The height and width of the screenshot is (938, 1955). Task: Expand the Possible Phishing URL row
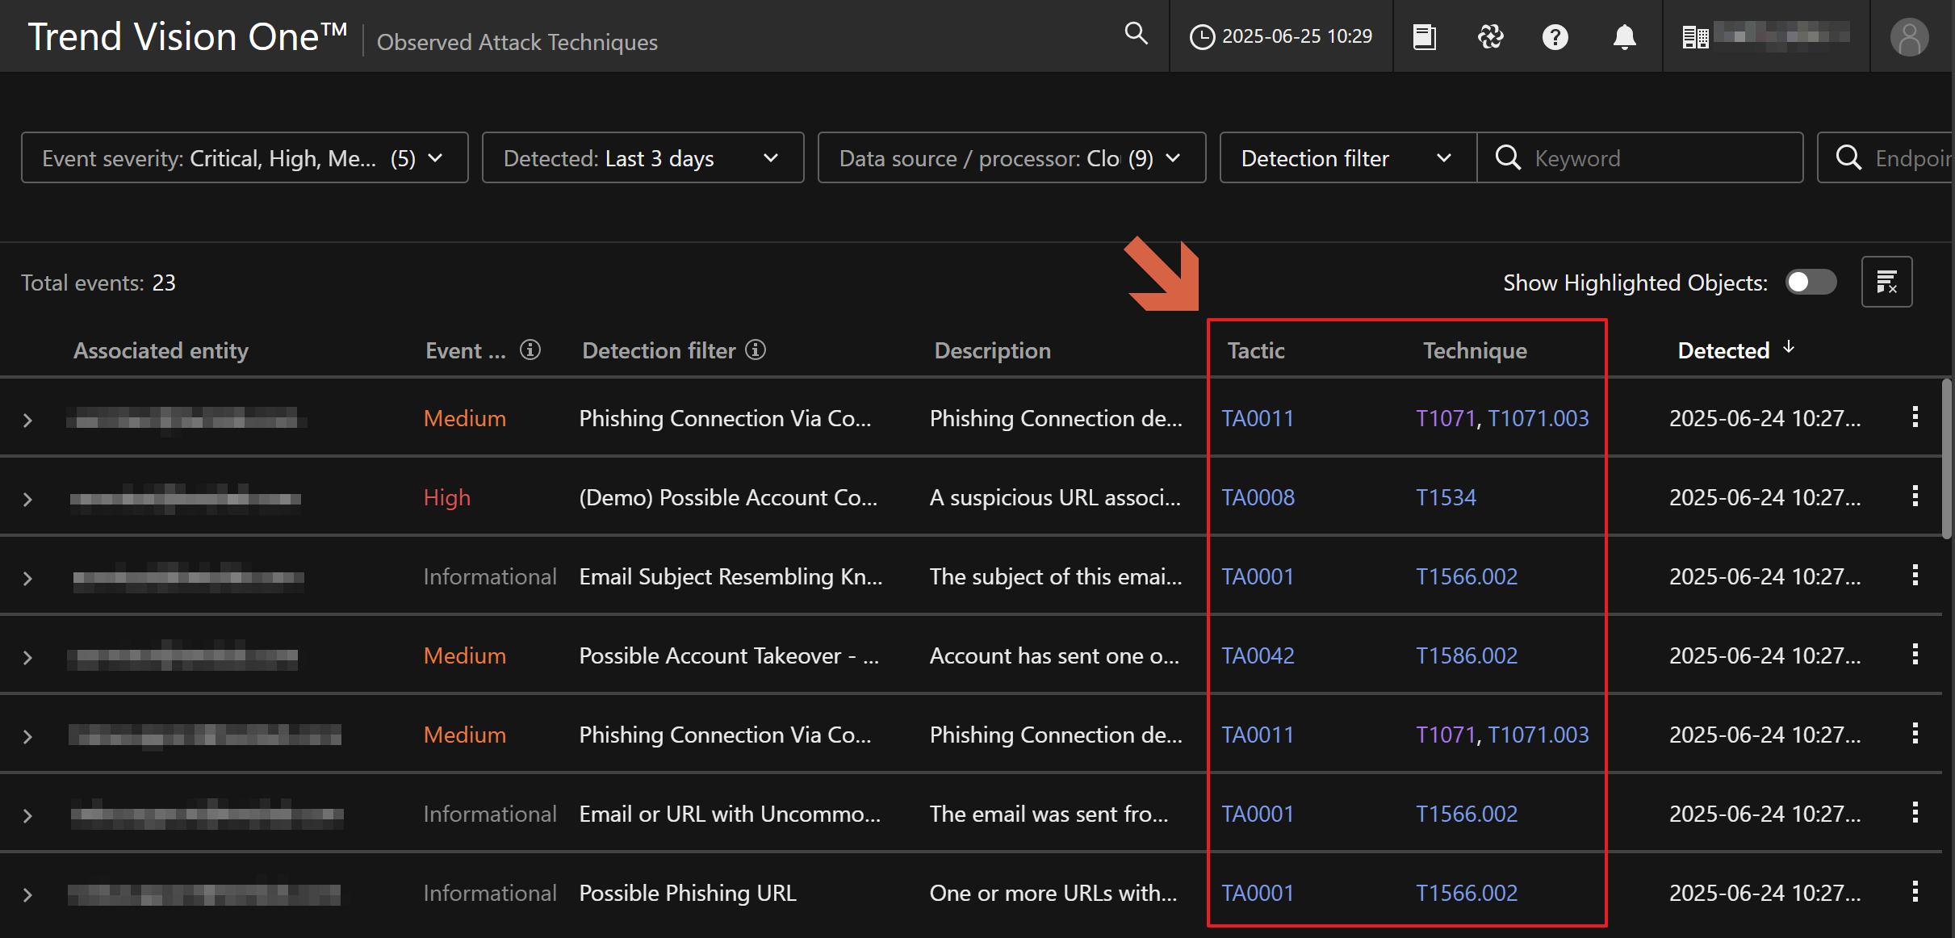click(x=27, y=894)
